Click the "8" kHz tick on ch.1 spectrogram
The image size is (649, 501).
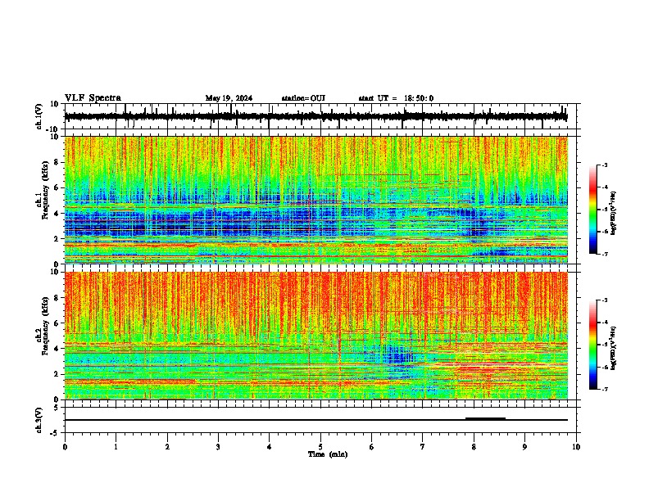coord(57,162)
